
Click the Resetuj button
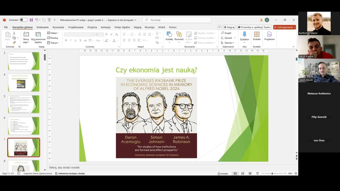53,38
